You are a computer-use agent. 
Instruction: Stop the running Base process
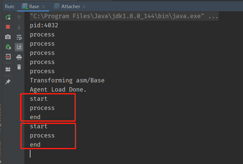(8, 27)
